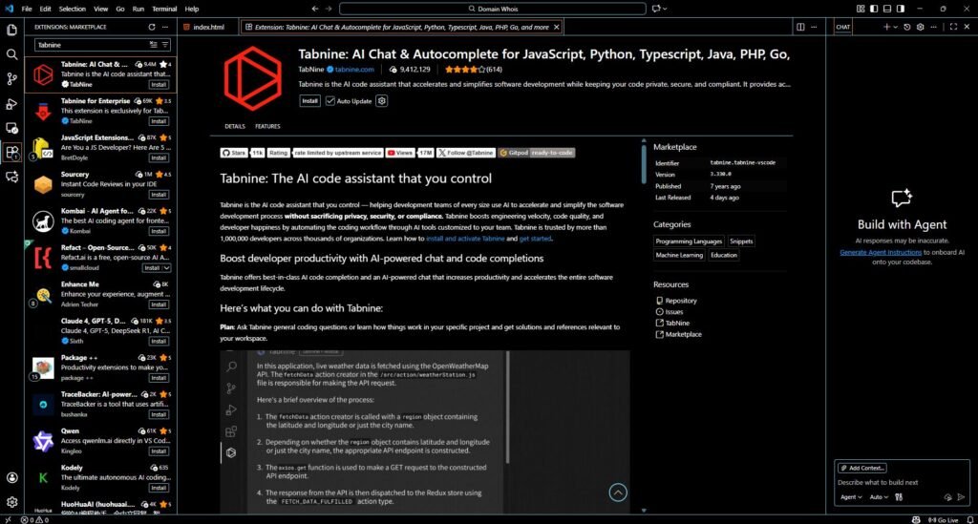Open Tabnine extension settings gear
978x524 pixels.
click(382, 100)
